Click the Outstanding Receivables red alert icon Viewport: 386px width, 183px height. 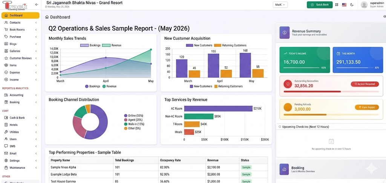coord(288,84)
